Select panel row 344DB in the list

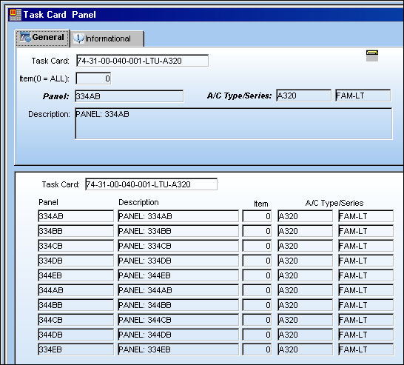point(75,335)
